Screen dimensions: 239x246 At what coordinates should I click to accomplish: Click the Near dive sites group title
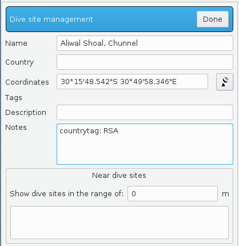(x=119, y=176)
